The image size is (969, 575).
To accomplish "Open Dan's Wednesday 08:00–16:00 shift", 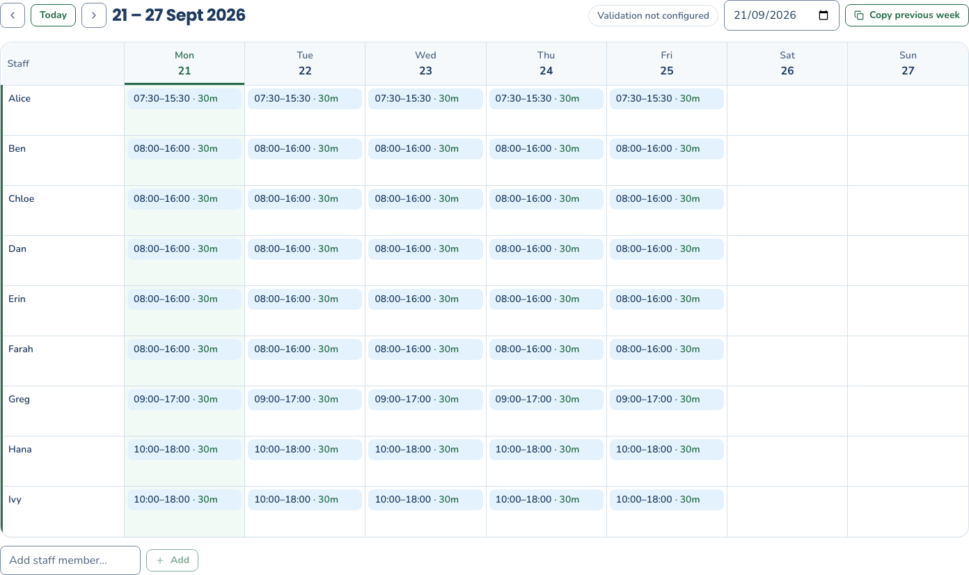I will pos(425,249).
